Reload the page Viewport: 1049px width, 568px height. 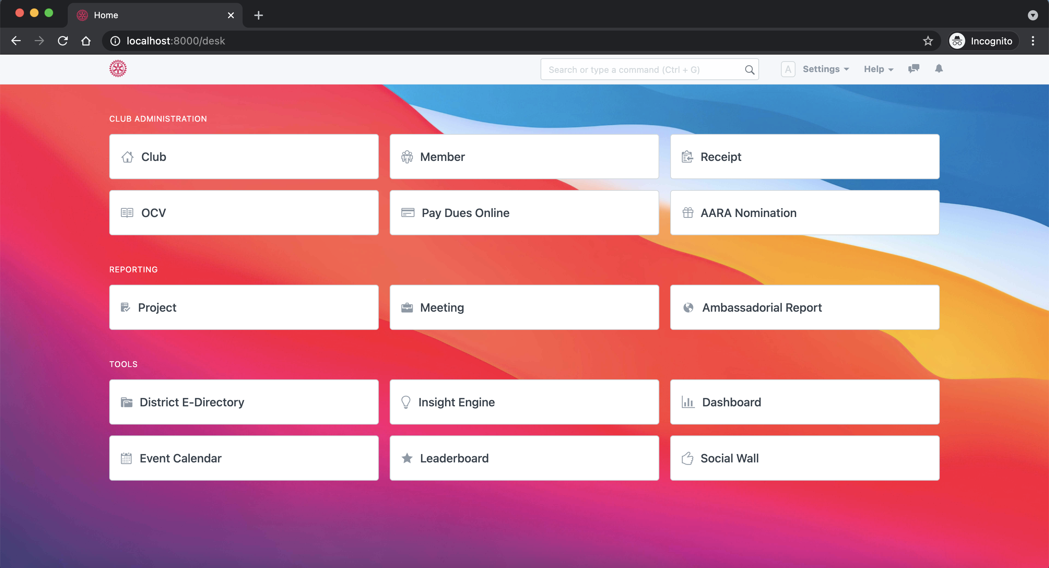62,41
